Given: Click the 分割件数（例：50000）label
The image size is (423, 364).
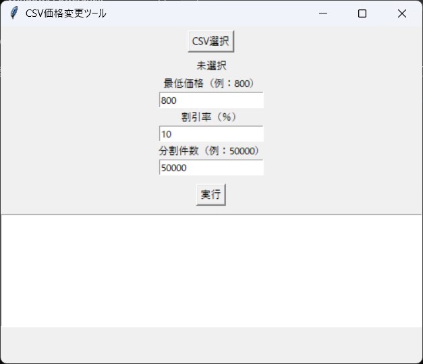Looking at the screenshot, I should 208,151.
